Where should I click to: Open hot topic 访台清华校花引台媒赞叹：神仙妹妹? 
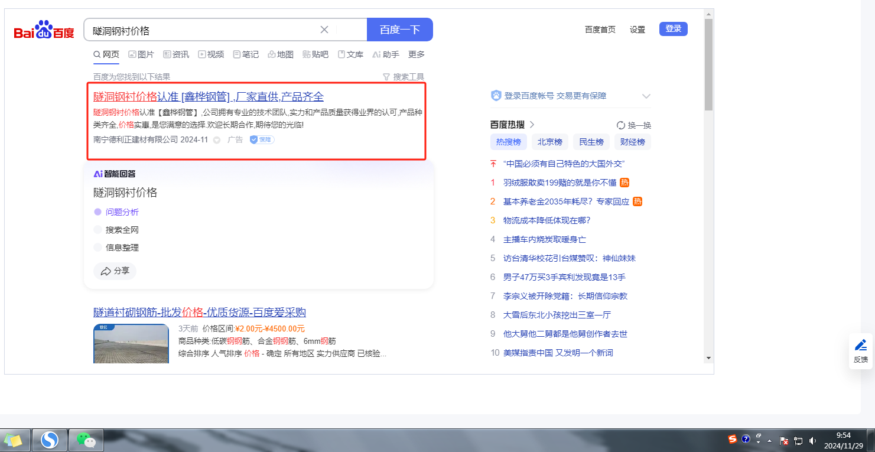570,258
